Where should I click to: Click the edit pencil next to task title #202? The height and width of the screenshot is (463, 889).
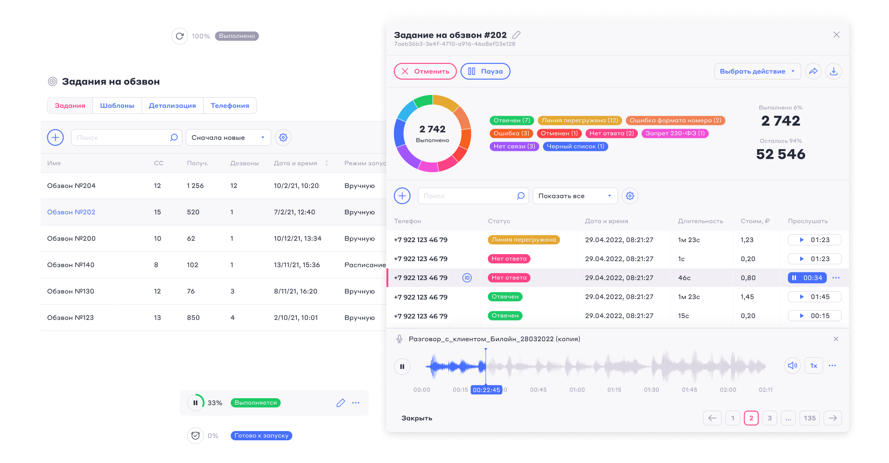tap(517, 35)
